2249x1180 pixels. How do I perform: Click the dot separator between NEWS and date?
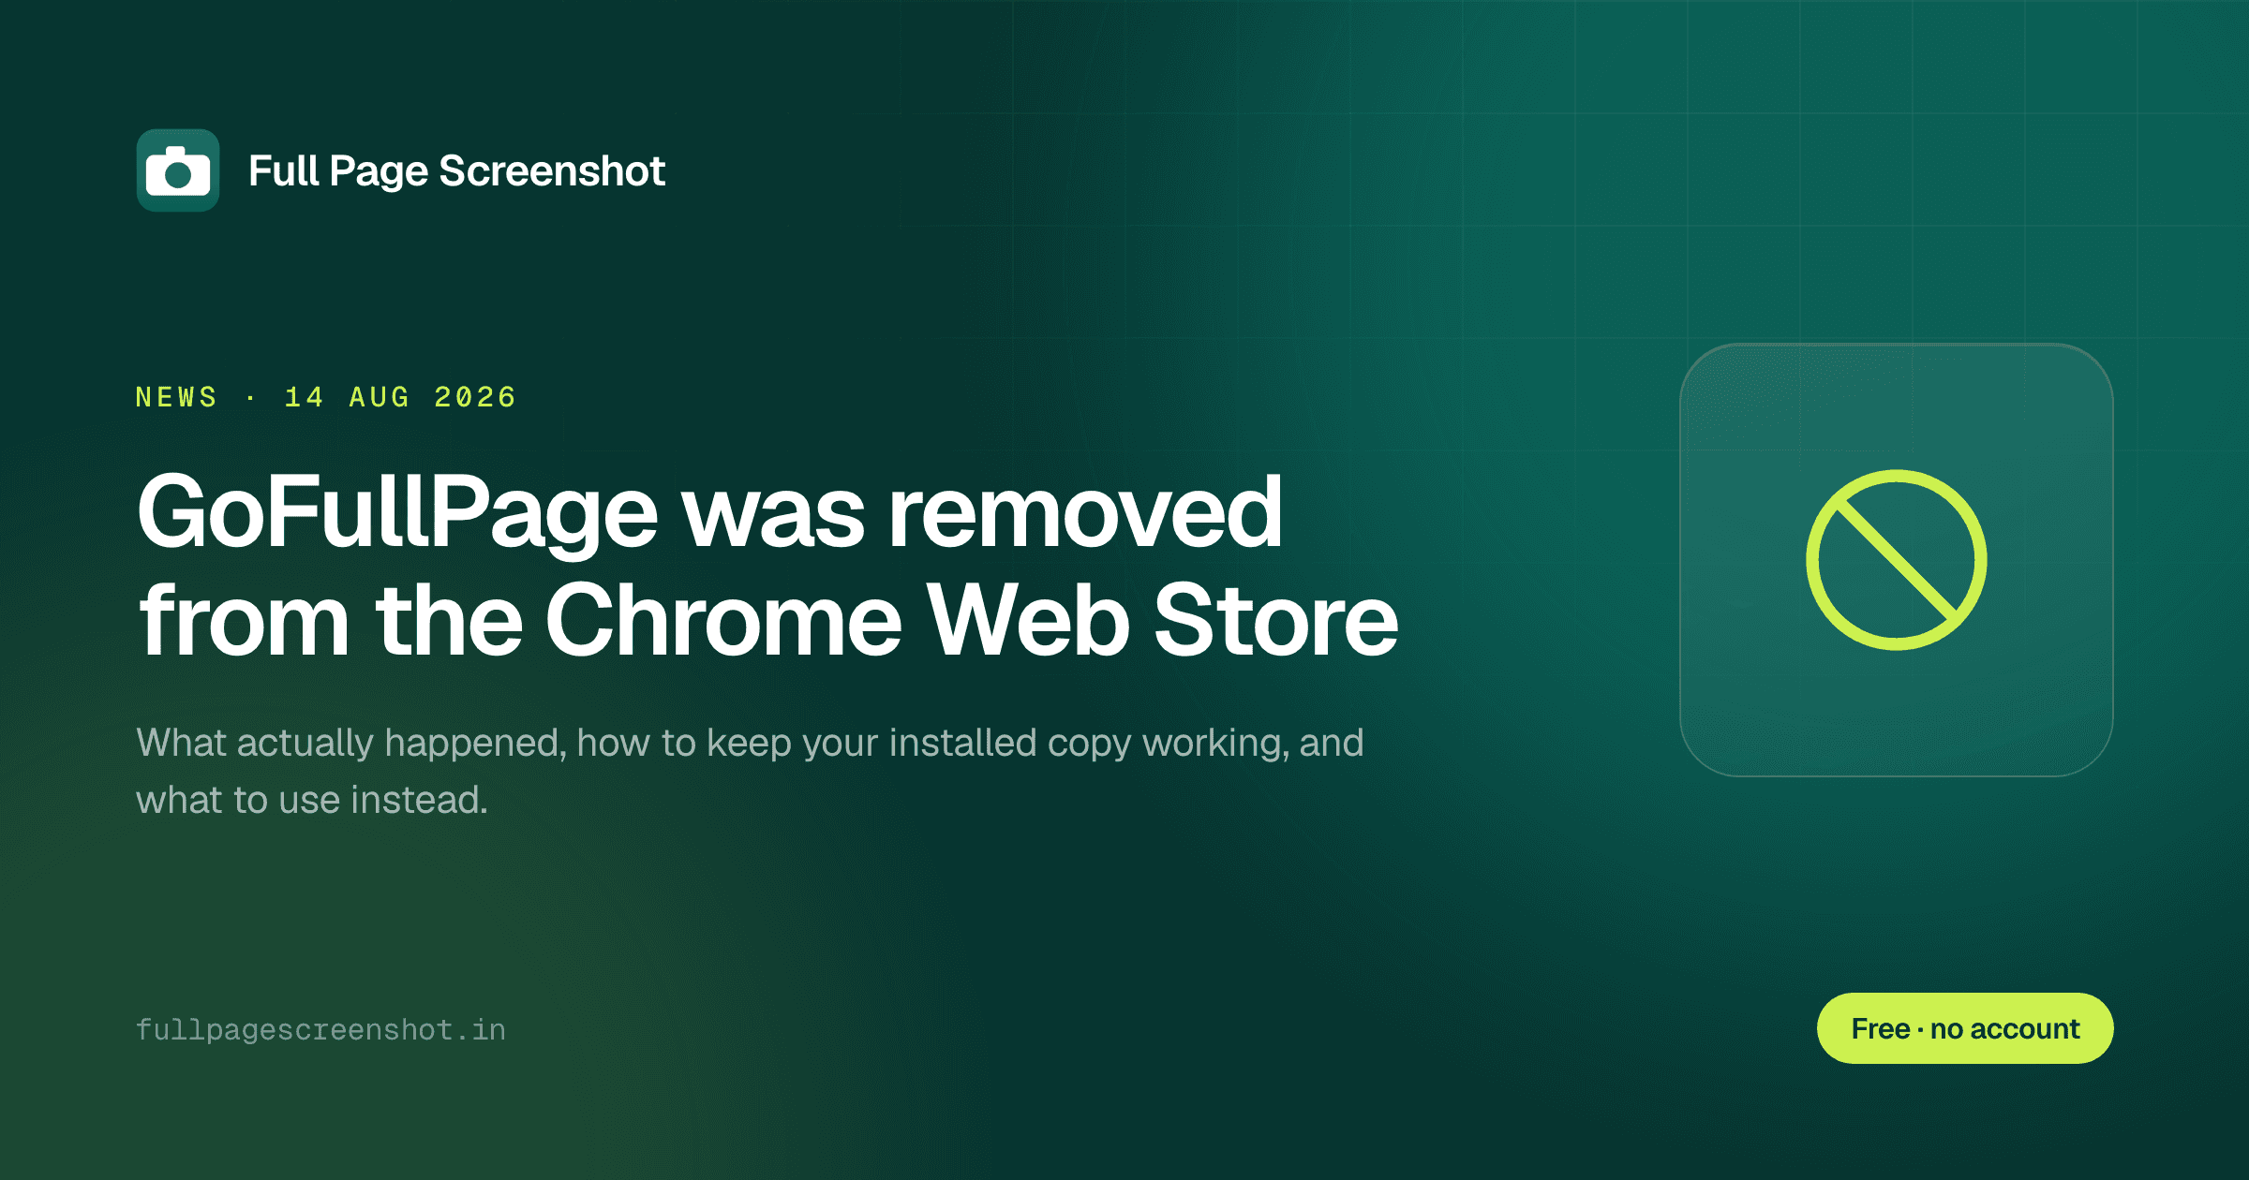[250, 398]
